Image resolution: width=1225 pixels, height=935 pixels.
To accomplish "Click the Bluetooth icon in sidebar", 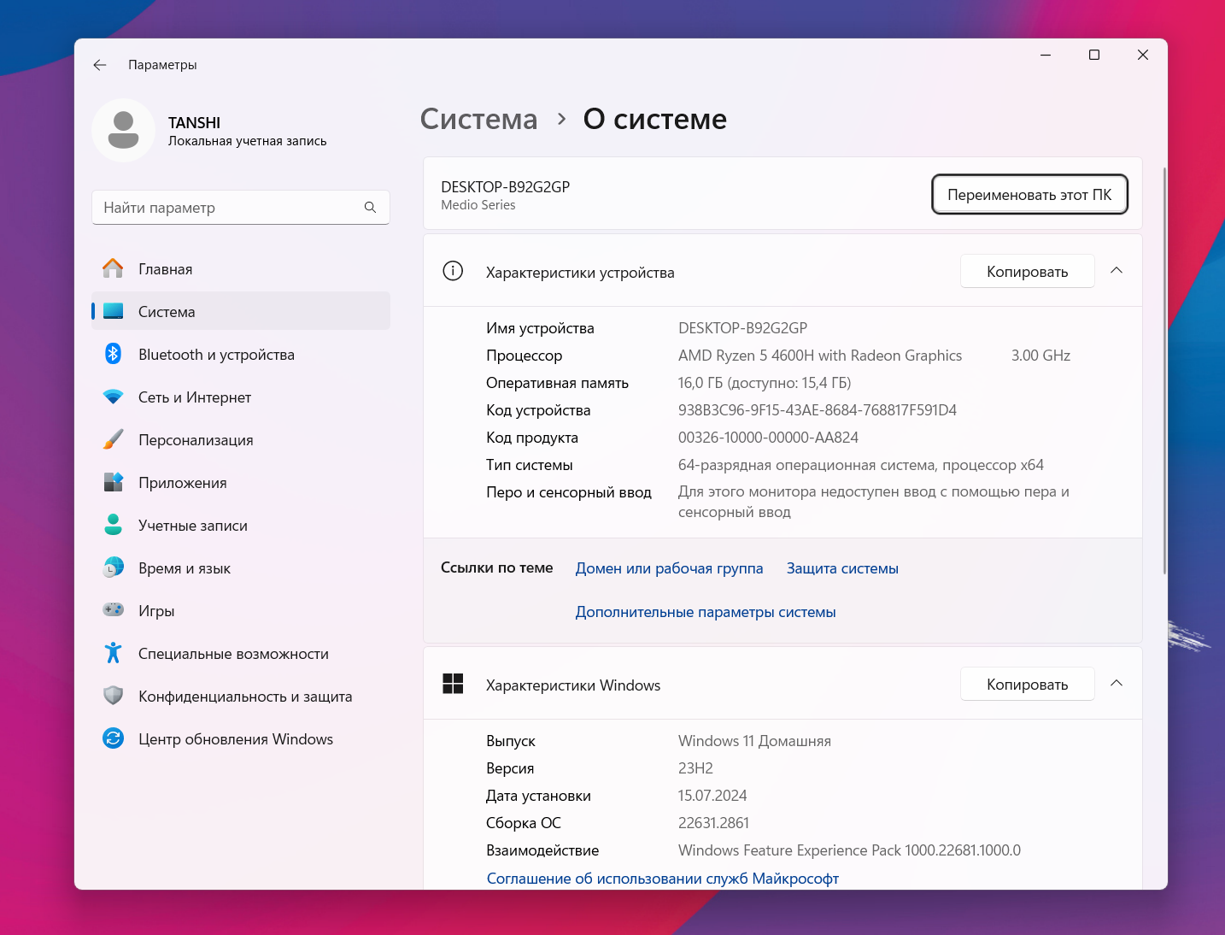I will pos(113,354).
